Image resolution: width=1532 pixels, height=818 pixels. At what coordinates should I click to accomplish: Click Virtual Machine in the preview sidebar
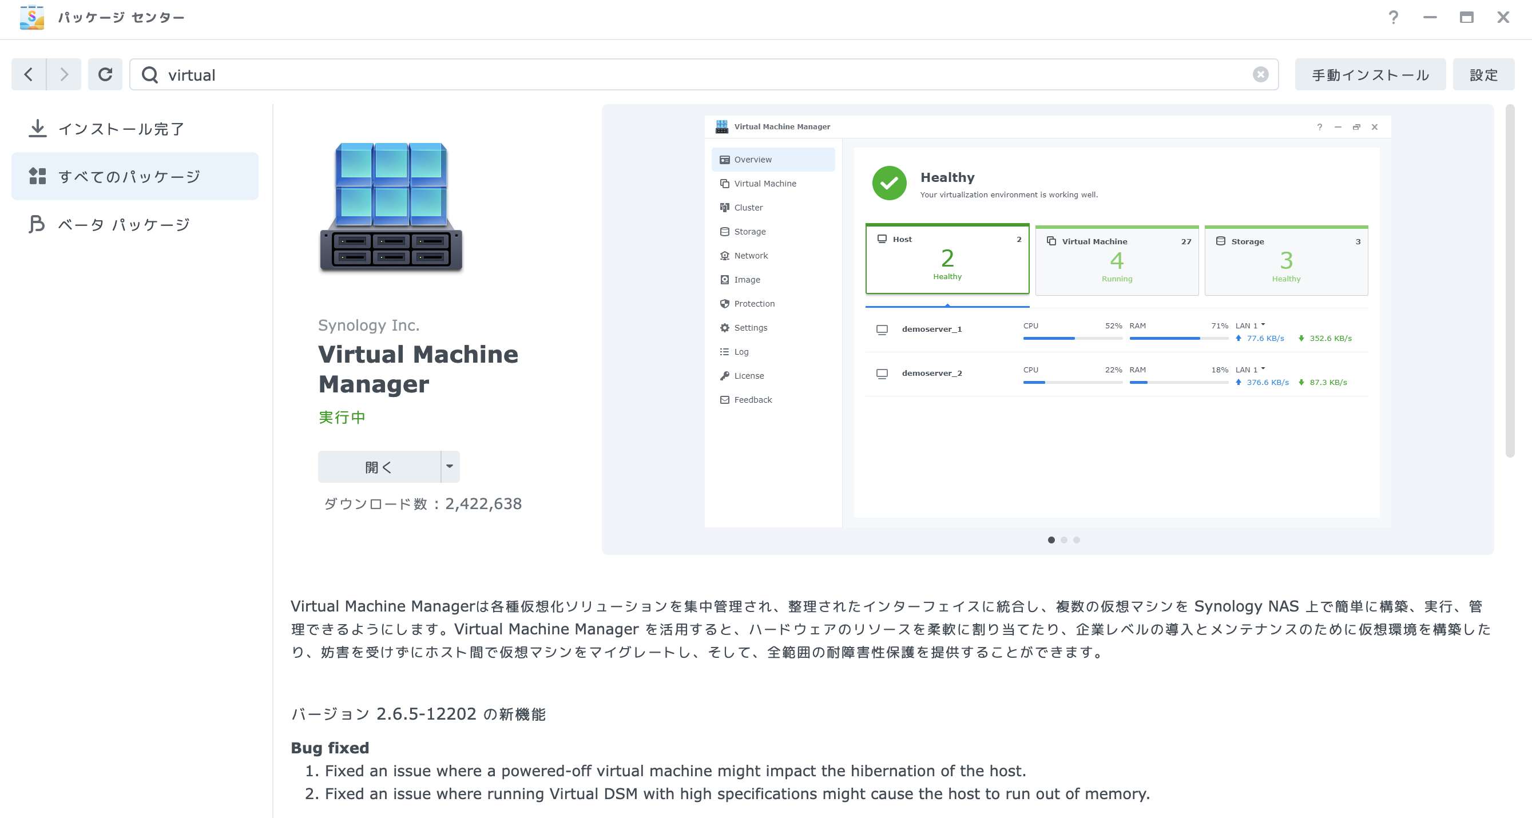(773, 184)
